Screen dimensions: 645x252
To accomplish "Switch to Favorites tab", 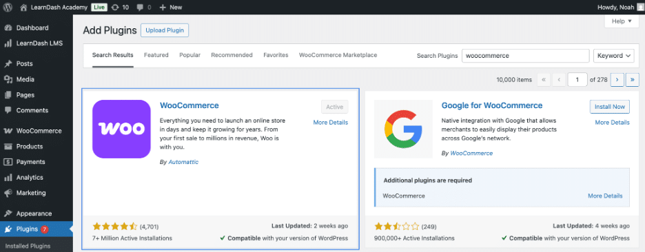I will click(x=276, y=55).
